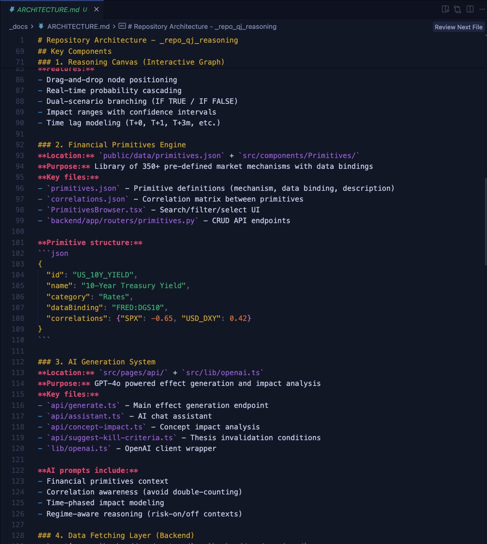
Task: Click the 'Real-time probability cascading' bullet
Action: (109, 90)
